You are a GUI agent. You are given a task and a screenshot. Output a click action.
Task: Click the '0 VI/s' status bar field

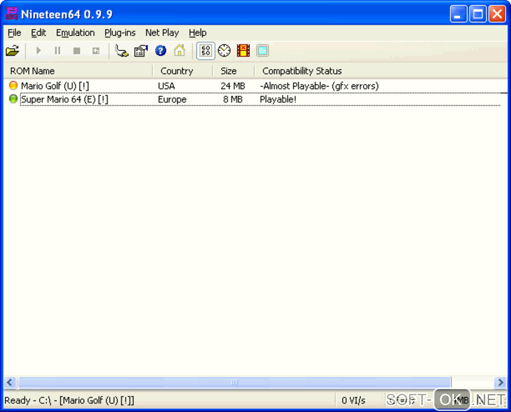[x=353, y=400]
